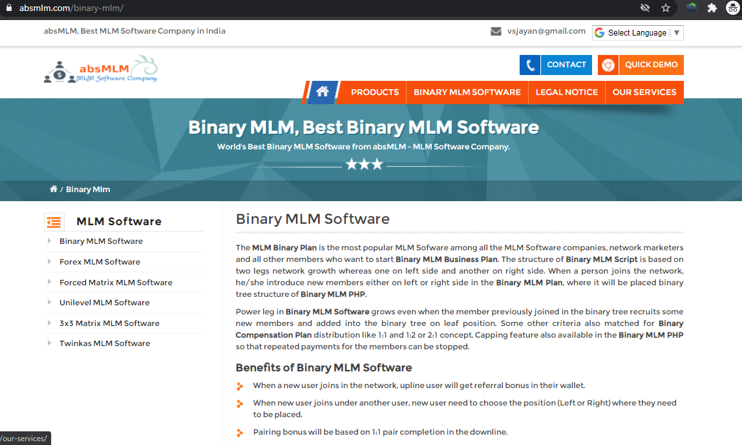This screenshot has width=742, height=445.
Task: Click the phone icon on Contact button
Action: pyautogui.click(x=529, y=65)
